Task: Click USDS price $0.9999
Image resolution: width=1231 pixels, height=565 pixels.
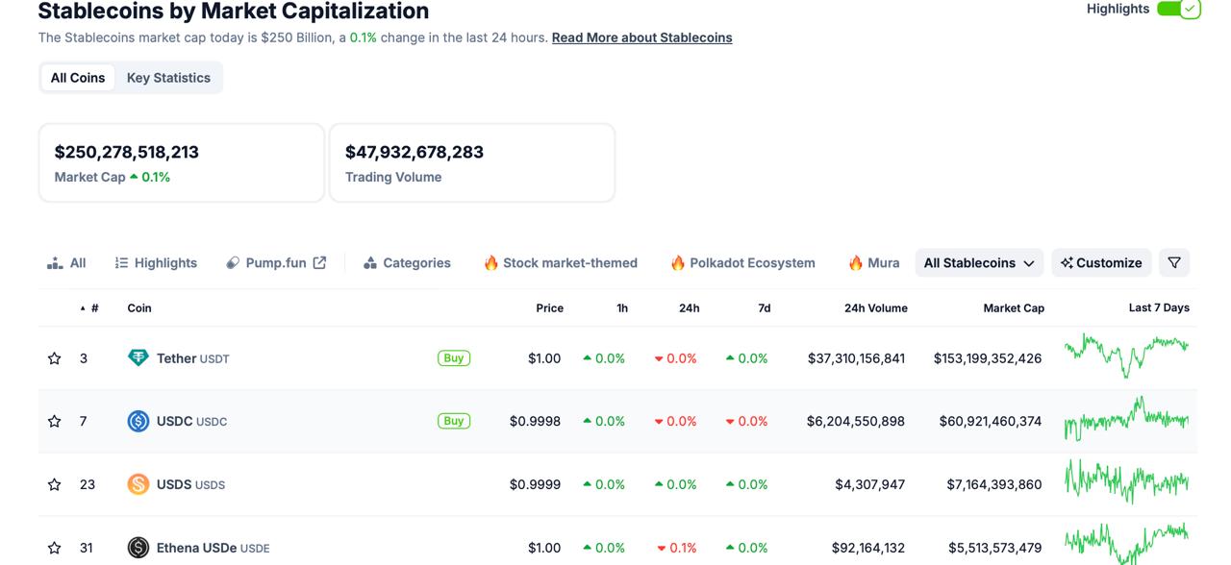Action: (535, 484)
